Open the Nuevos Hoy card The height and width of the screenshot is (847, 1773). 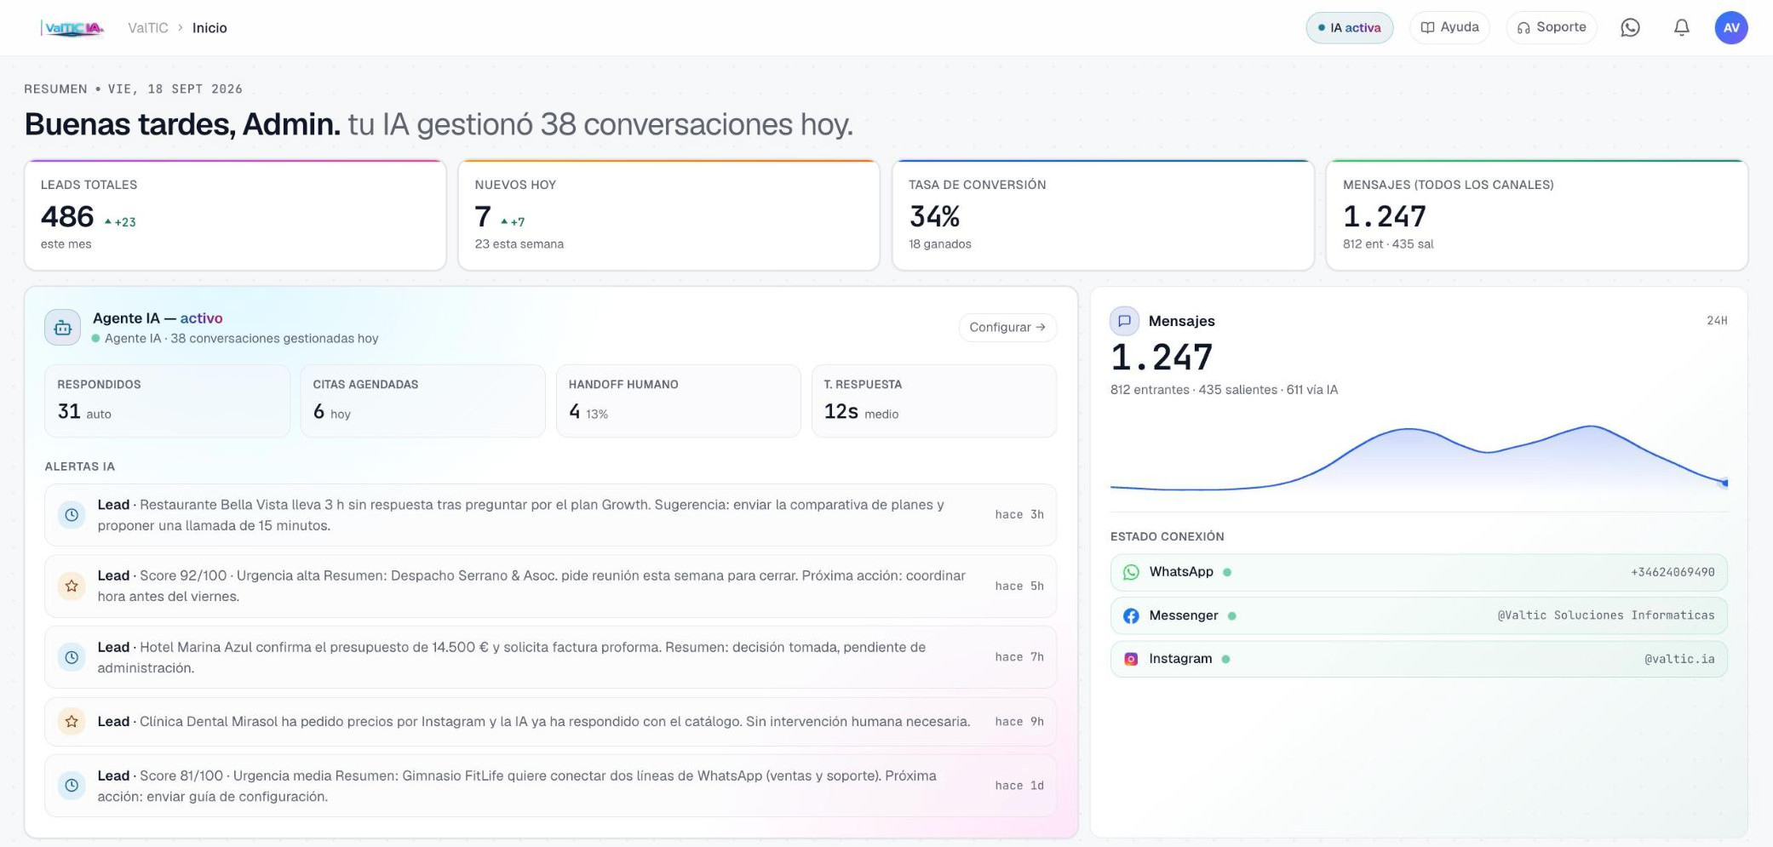pos(668,215)
